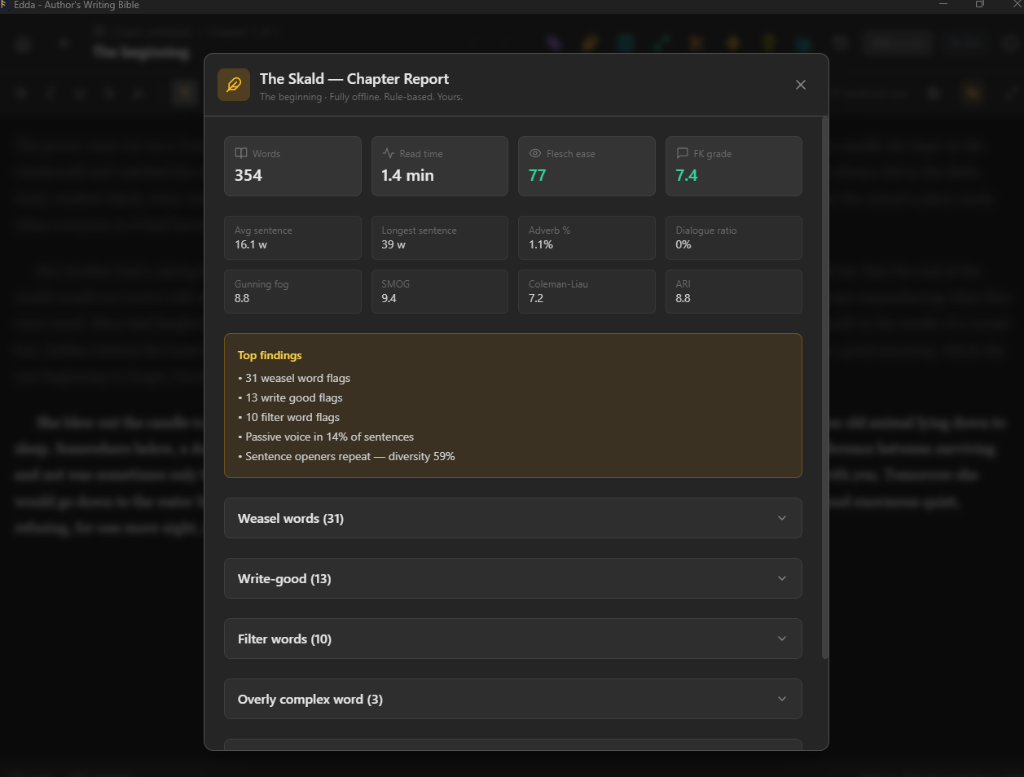Click the Fully offline. Rule-based. Yours. subtitle
Image resolution: width=1024 pixels, height=777 pixels.
tap(396, 97)
